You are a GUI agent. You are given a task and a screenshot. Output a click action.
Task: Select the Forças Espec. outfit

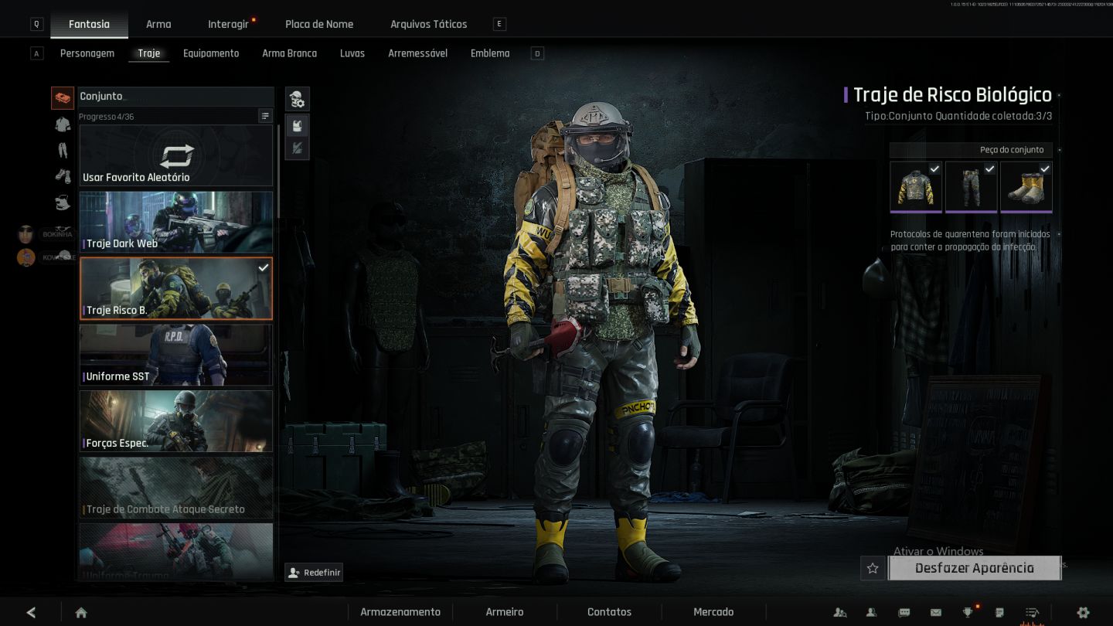pos(176,421)
